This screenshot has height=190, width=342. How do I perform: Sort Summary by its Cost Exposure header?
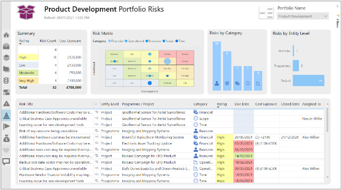click(x=70, y=41)
